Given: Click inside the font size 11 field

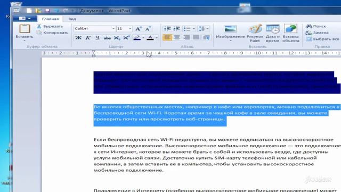Looking at the screenshot, I should [x=122, y=28].
